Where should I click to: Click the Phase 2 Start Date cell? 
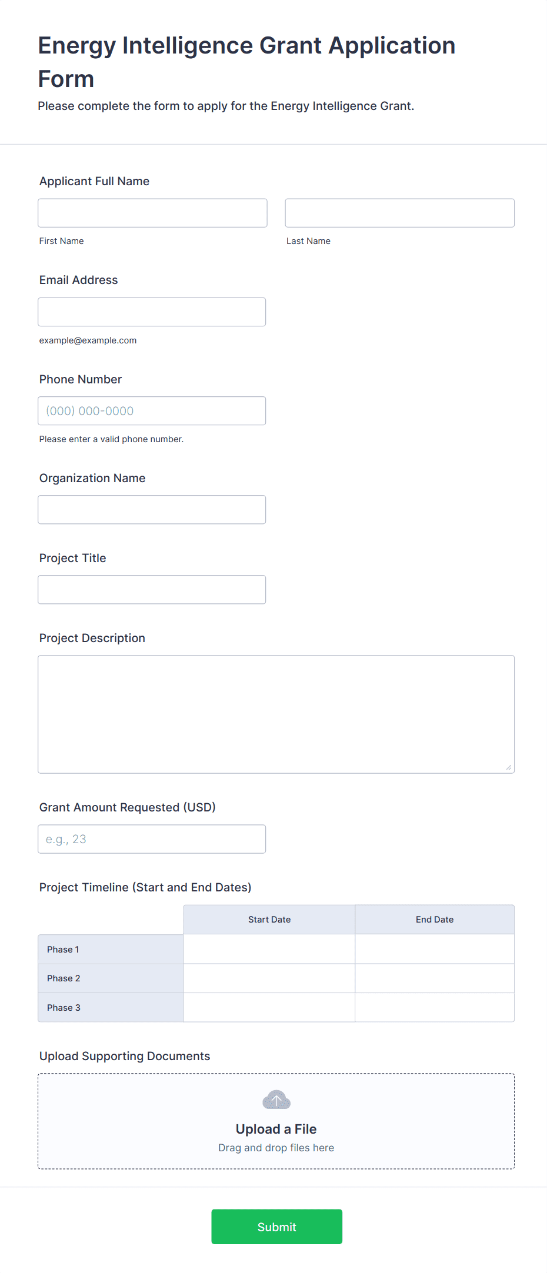(269, 978)
